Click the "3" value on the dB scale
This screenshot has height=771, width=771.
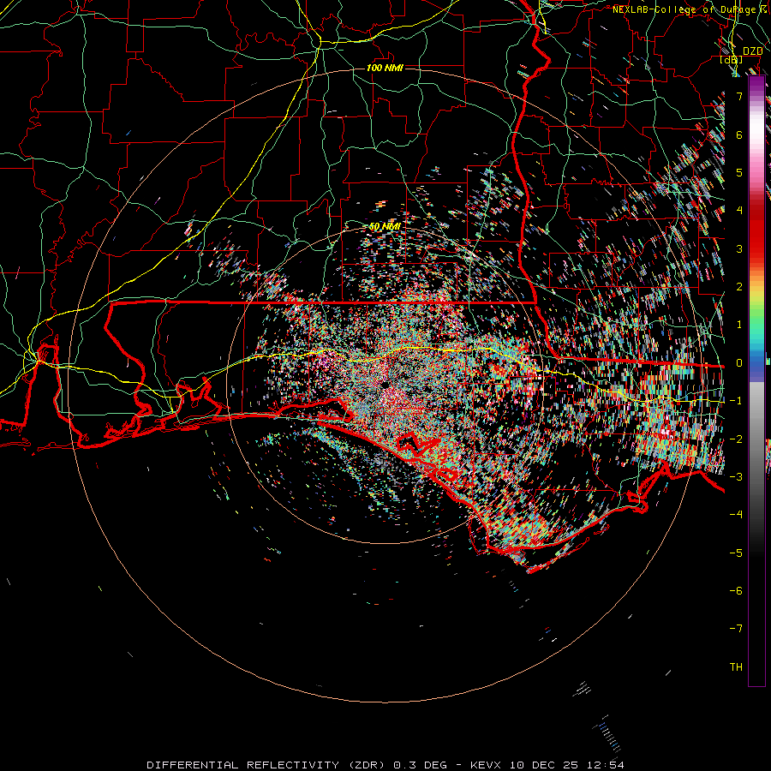coord(739,248)
